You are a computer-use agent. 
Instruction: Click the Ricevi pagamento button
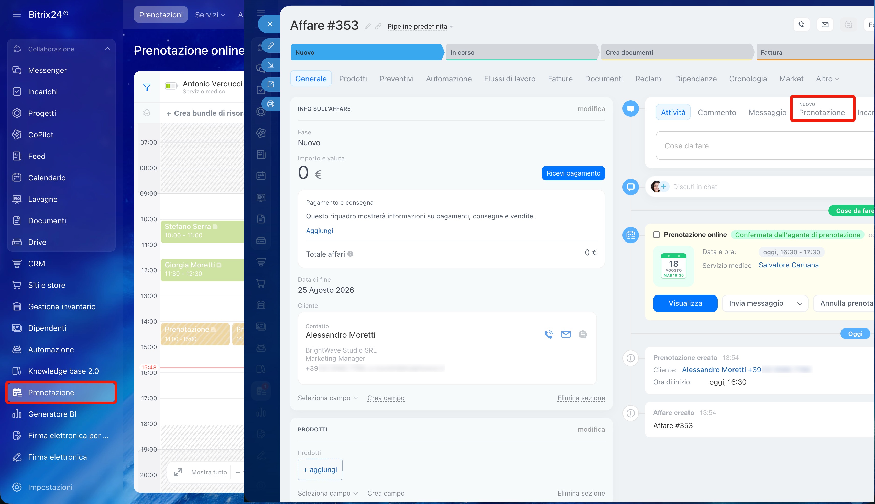click(573, 173)
